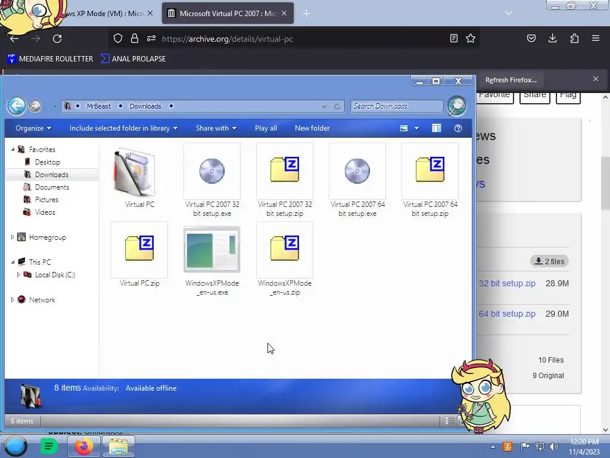Save page to Pocket icon
The height and width of the screenshot is (458, 610).
pyautogui.click(x=531, y=38)
